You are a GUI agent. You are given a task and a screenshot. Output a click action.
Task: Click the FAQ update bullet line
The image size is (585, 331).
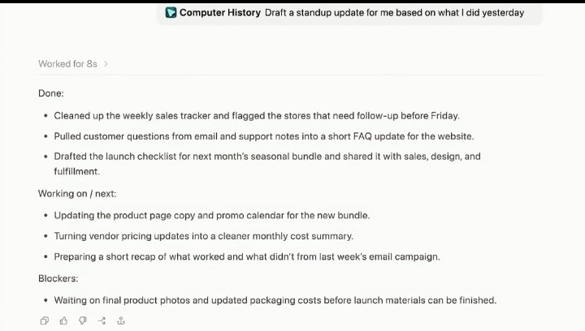[264, 136]
